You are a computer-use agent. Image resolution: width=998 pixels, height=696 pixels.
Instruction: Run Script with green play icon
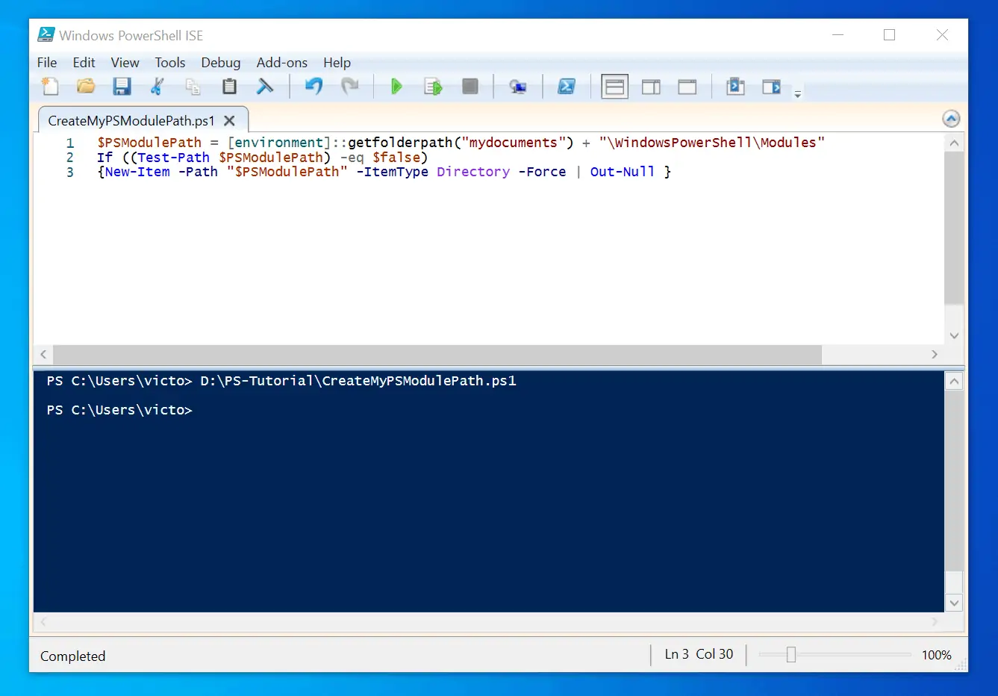(x=396, y=87)
